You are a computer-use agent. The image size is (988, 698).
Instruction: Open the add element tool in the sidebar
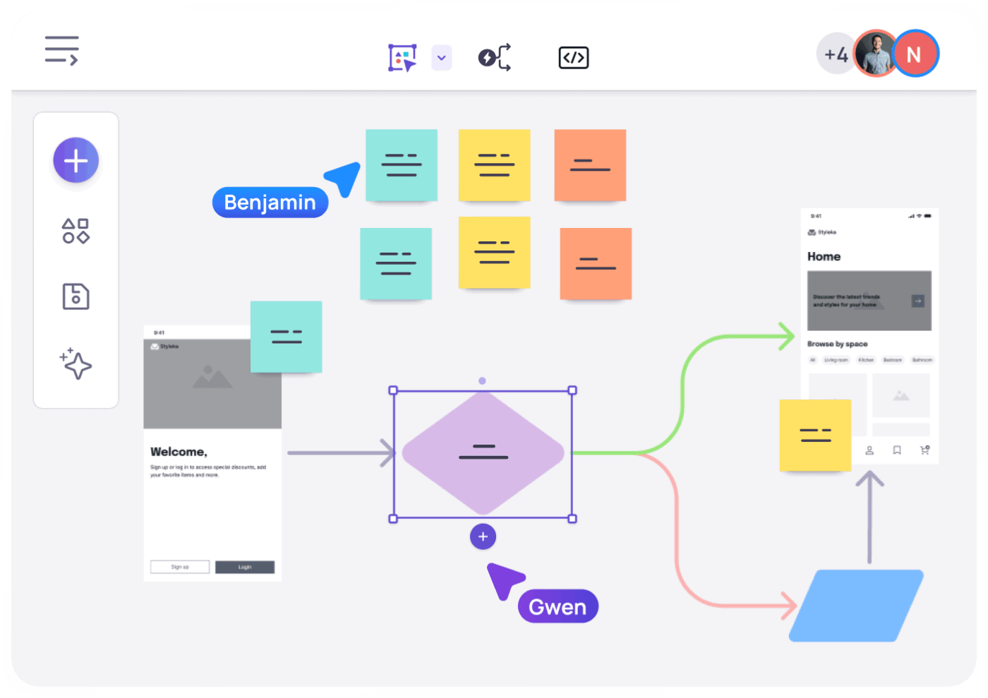(x=76, y=160)
